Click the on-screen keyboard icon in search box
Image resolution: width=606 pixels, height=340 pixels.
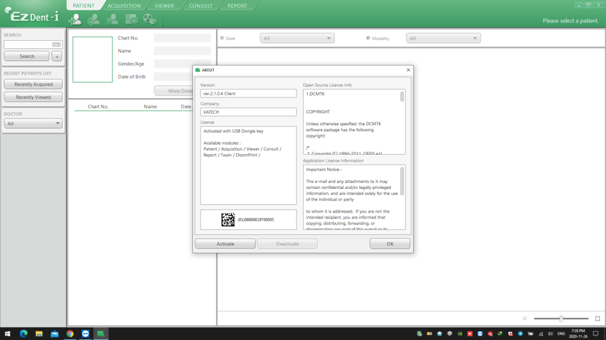pos(56,45)
